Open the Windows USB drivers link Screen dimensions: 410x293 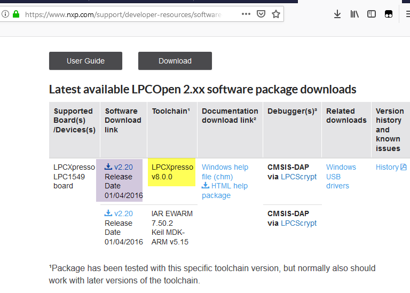tap(341, 177)
